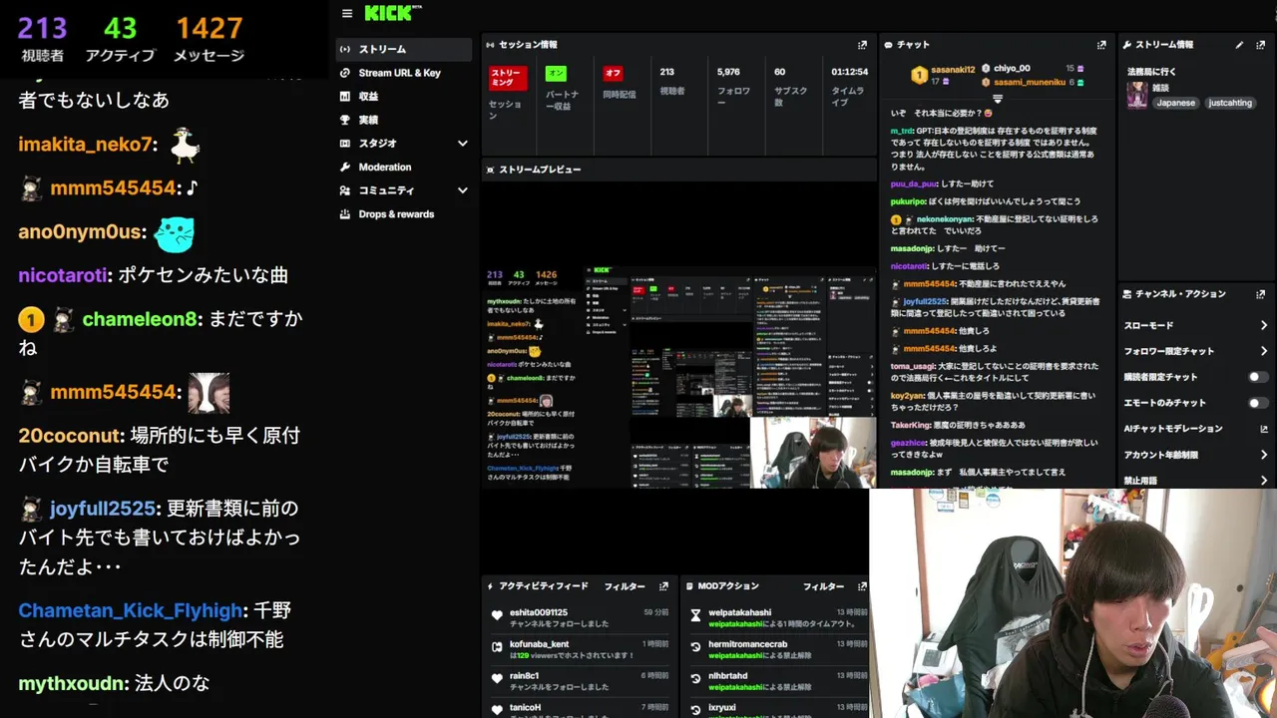Click the justcahting tag
Image resolution: width=1277 pixels, height=718 pixels.
click(1229, 103)
